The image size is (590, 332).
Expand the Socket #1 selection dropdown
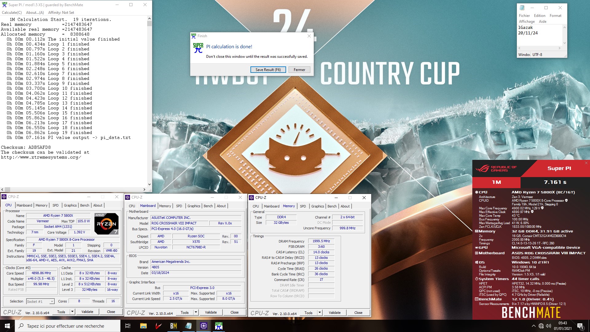click(52, 302)
